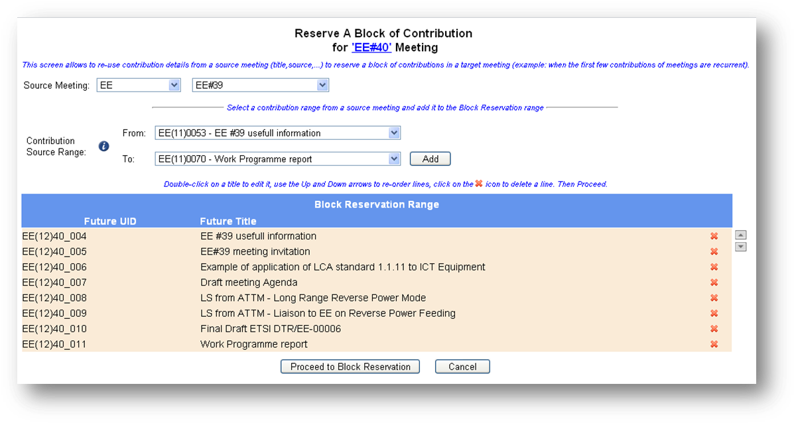794x423 pixels.
Task: Select title 'Draft meeting Agenda'
Action: 249,282
